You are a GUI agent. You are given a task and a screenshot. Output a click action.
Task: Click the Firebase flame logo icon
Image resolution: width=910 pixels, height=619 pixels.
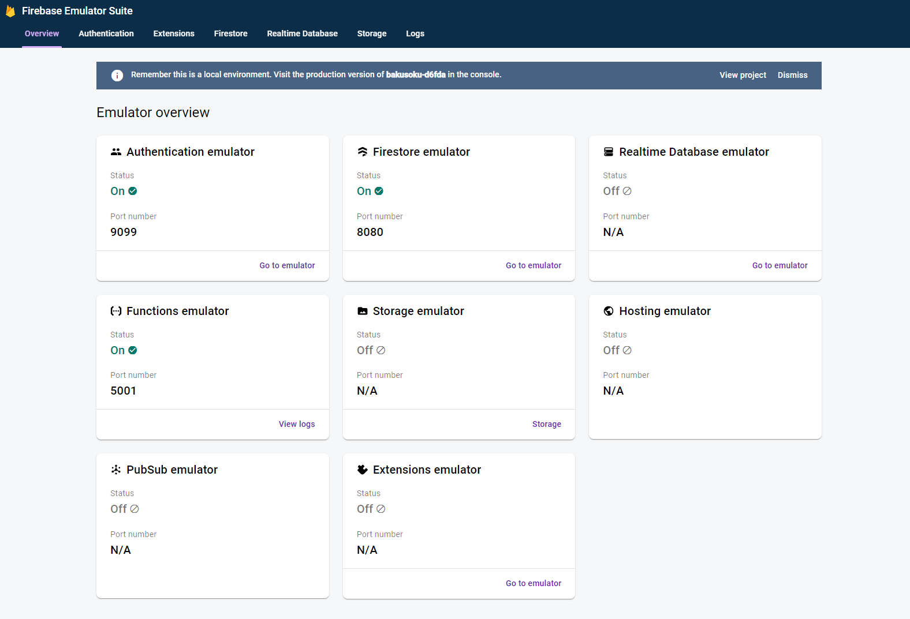point(10,11)
